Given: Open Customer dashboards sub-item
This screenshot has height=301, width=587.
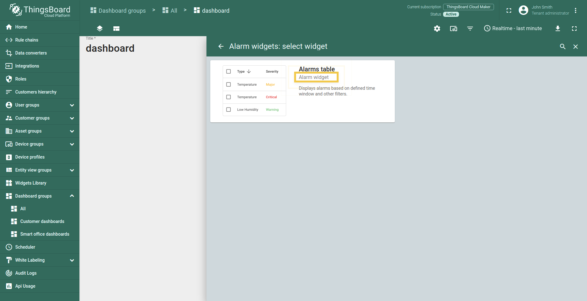Looking at the screenshot, I should click(40, 221).
